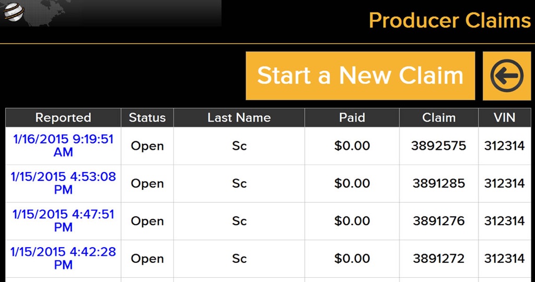Open the claim reported 1/16/2015 9:19:51 AM
The height and width of the screenshot is (282, 535).
63,146
